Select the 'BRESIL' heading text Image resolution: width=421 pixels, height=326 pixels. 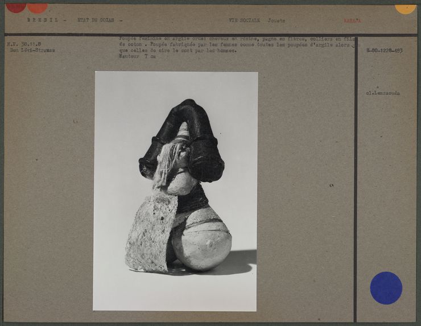coord(42,20)
